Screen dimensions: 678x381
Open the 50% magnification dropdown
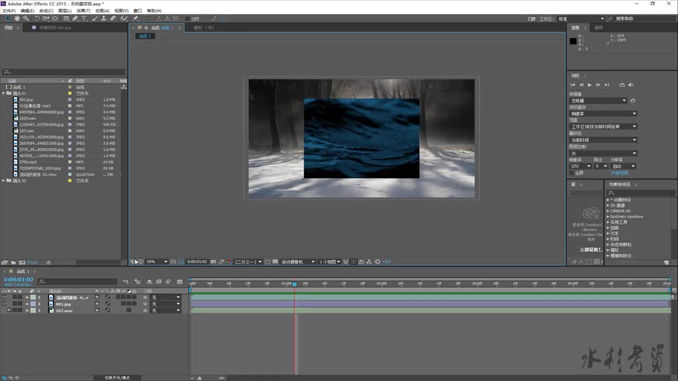pyautogui.click(x=157, y=261)
